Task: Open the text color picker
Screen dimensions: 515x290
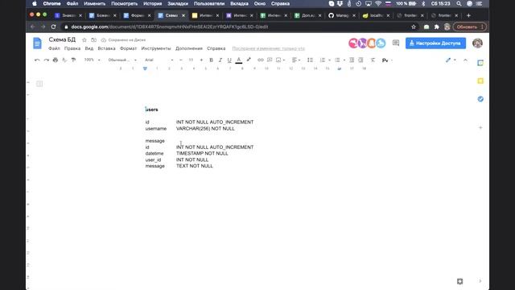Action: coord(239,60)
